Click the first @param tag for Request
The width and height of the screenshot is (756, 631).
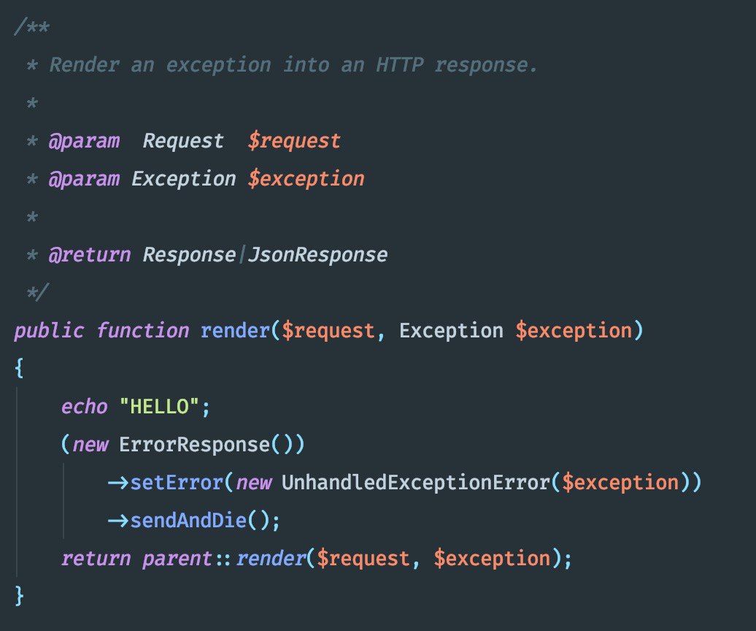click(x=84, y=141)
